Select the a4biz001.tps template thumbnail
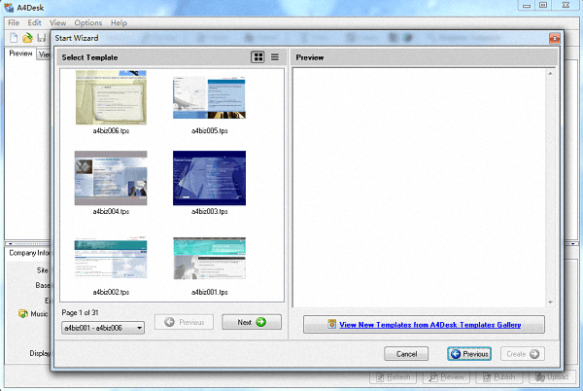Viewport: 583px width, 391px height. pos(209,260)
